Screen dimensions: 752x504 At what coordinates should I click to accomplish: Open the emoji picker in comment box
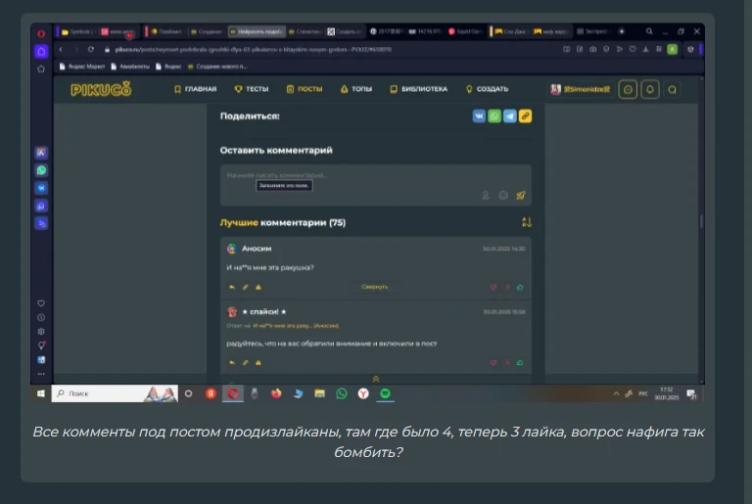tap(503, 195)
